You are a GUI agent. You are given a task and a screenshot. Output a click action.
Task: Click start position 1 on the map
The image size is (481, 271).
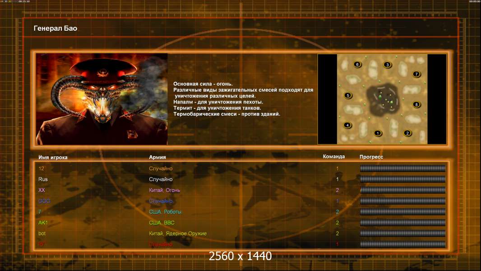378,133
